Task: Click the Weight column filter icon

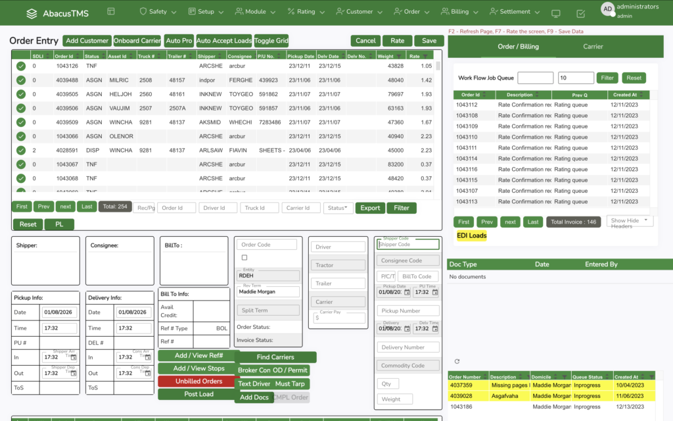Action: click(400, 57)
